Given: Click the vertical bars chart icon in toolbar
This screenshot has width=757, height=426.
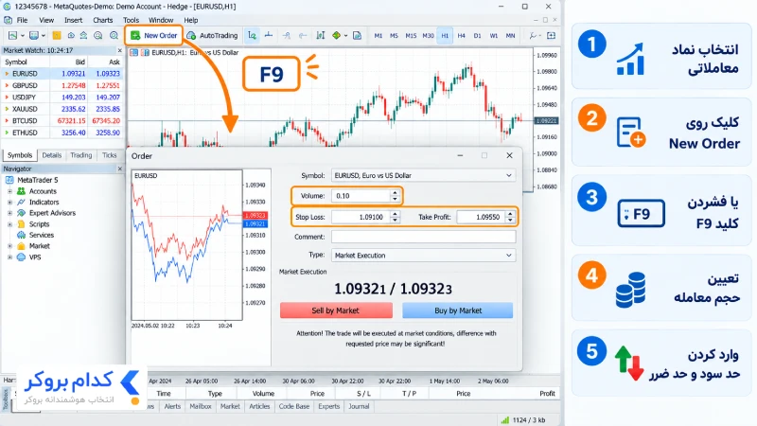Looking at the screenshot, I should (x=320, y=35).
